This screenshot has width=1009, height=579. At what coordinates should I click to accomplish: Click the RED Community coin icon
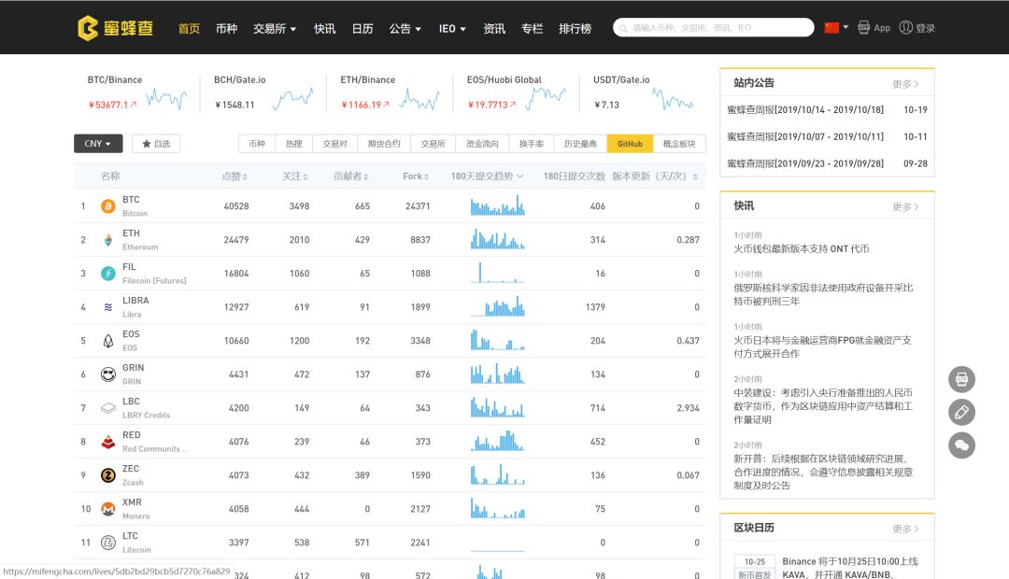click(x=108, y=442)
